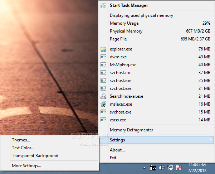
Task: Click the icon beside svchost.exe 25 MB
Action: coord(103,81)
